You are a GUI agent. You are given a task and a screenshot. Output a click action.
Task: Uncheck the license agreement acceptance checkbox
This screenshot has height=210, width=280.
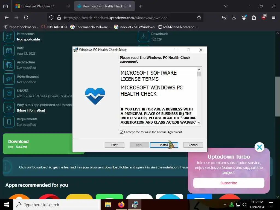coord(121,132)
